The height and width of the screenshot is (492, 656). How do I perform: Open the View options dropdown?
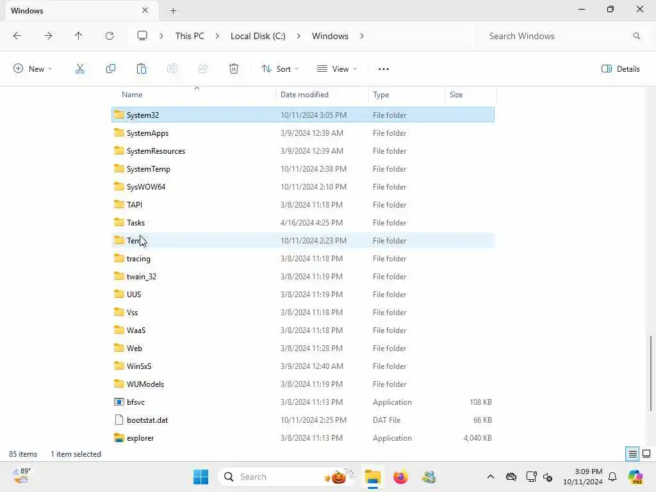(337, 69)
